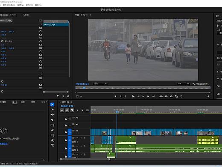
Task: Export a frame with camera icon
Action: click(171, 96)
